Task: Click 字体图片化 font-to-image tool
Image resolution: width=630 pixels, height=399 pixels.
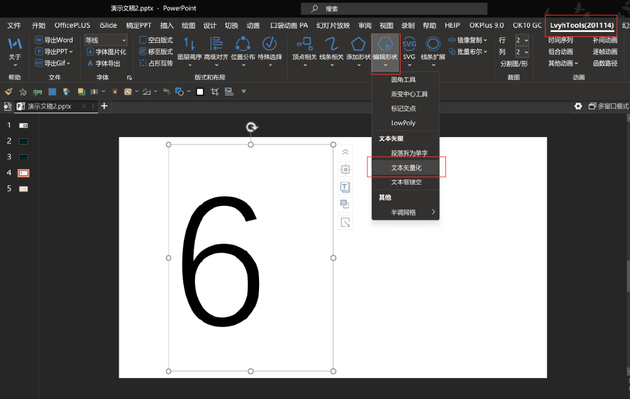Action: (106, 52)
